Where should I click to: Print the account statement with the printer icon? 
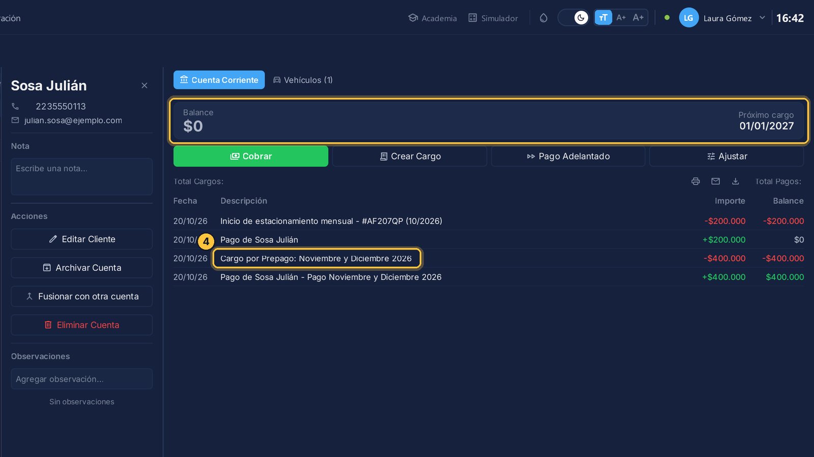695,181
